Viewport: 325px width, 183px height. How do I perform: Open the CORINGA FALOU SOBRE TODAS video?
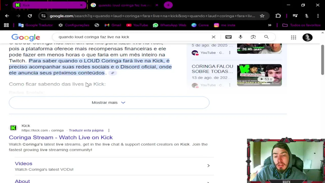click(212, 69)
